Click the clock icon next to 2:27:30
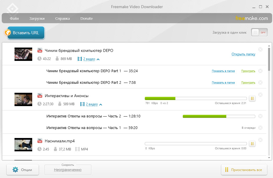This screenshot has height=178, width=273. tap(39, 104)
